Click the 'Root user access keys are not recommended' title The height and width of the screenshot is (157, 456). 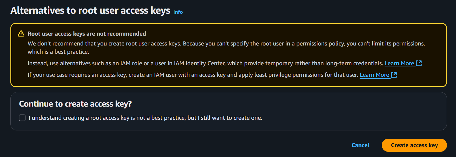[x=87, y=34]
